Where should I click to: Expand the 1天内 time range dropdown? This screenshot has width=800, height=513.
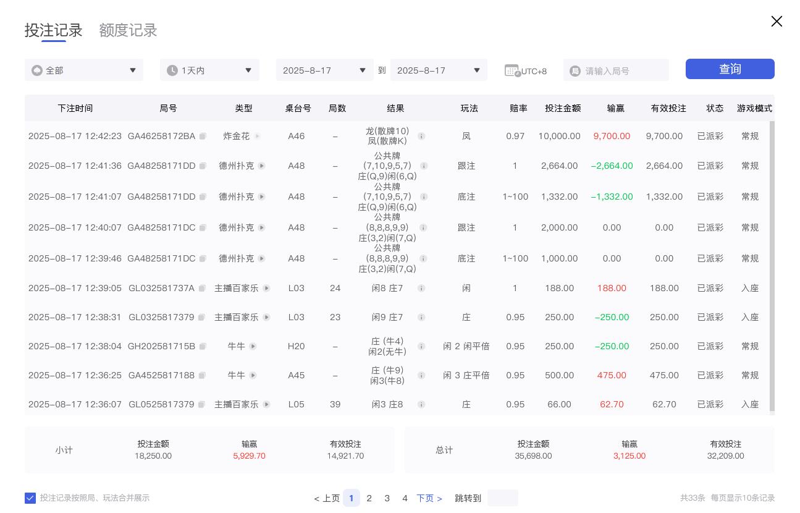click(209, 70)
